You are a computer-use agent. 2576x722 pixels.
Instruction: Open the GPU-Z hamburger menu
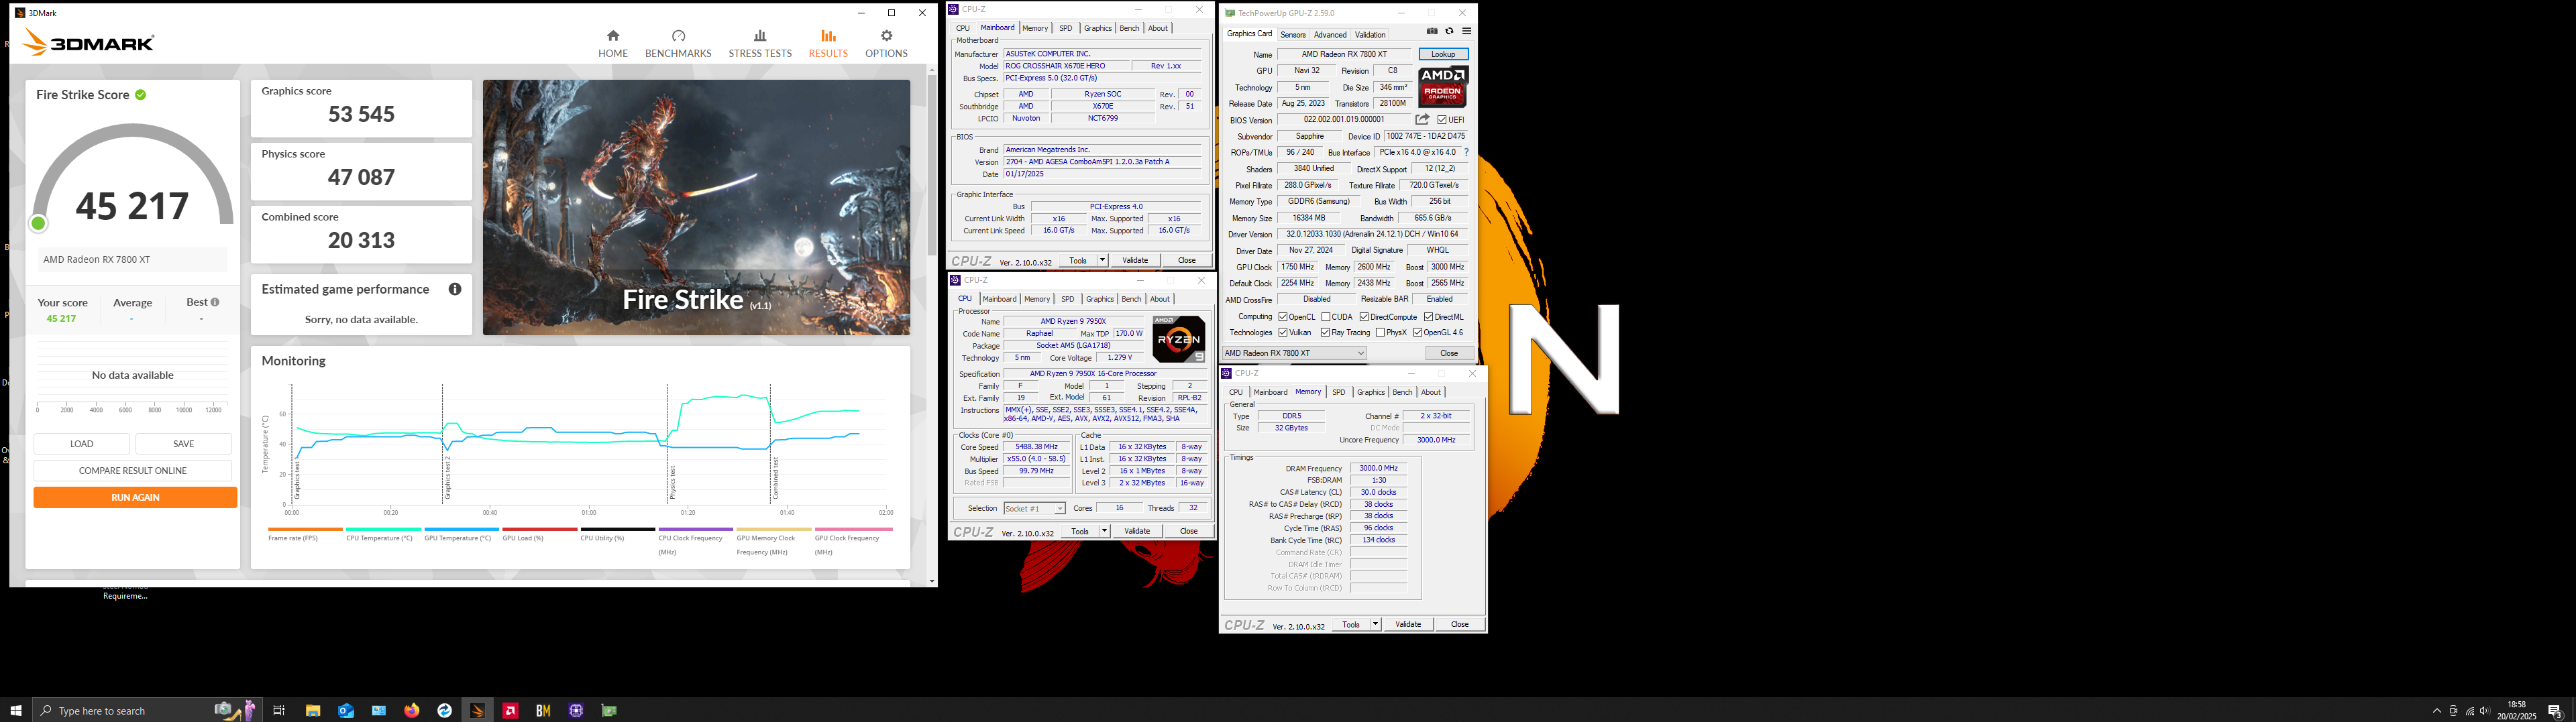(x=1466, y=32)
